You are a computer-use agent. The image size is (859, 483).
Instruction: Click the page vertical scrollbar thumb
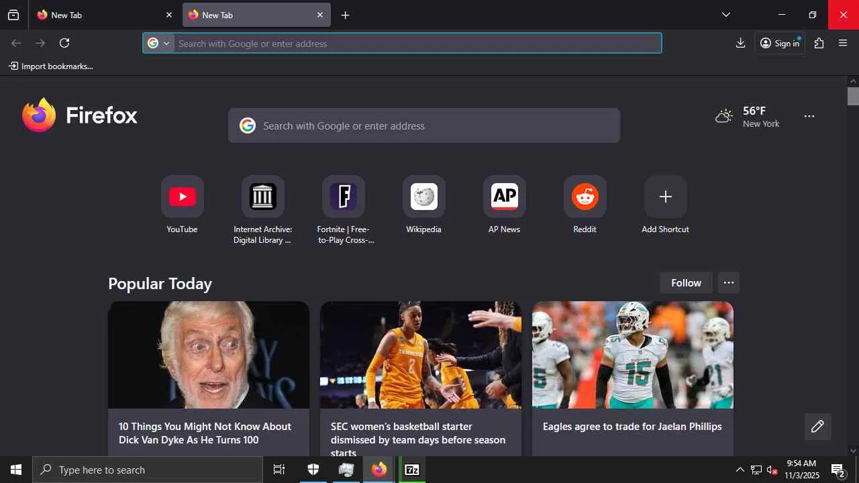pos(853,96)
